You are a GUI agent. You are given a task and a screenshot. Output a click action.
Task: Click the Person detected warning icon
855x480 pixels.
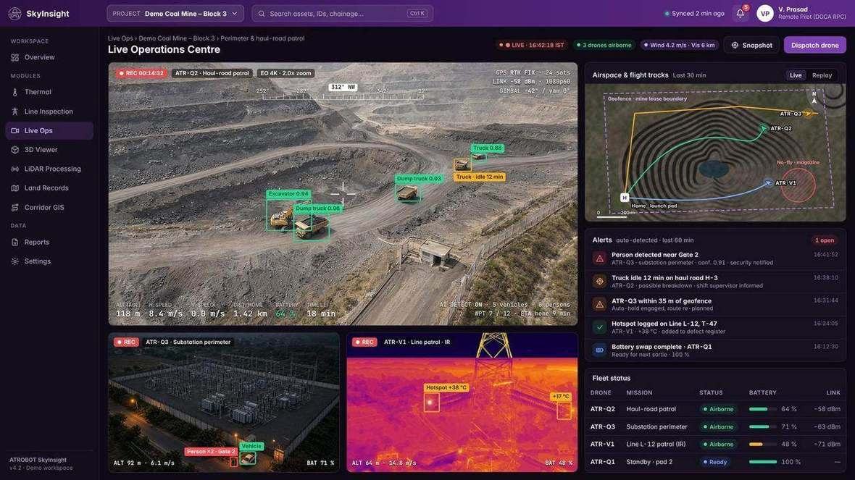click(600, 258)
